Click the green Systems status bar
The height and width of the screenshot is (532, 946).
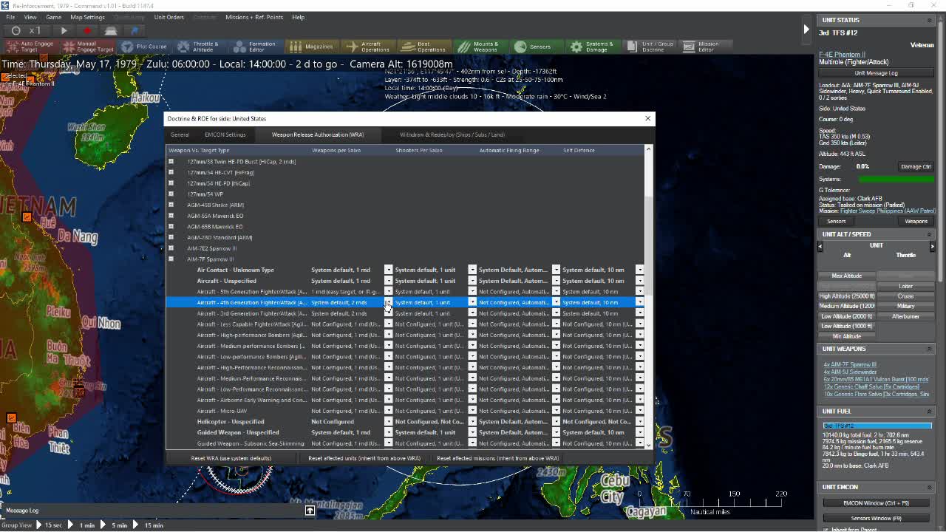coord(896,179)
